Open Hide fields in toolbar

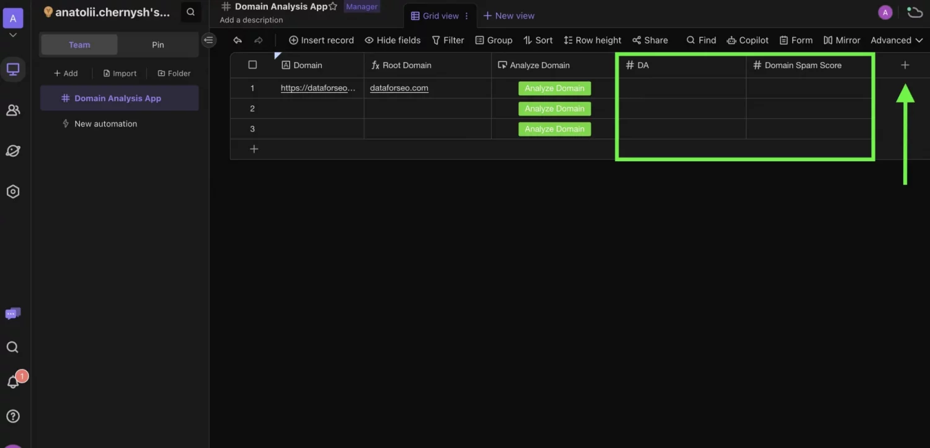click(x=392, y=40)
